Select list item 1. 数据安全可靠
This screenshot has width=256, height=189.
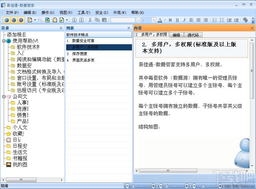[99, 41]
